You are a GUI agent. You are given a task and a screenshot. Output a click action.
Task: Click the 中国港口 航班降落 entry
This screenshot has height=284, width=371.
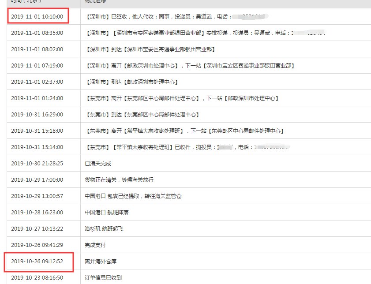tap(107, 213)
